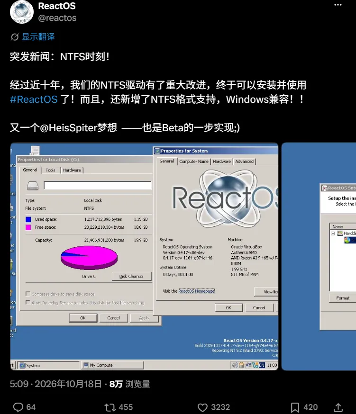Open the ReactOS Homepage link
The image size is (356, 414).
click(197, 291)
